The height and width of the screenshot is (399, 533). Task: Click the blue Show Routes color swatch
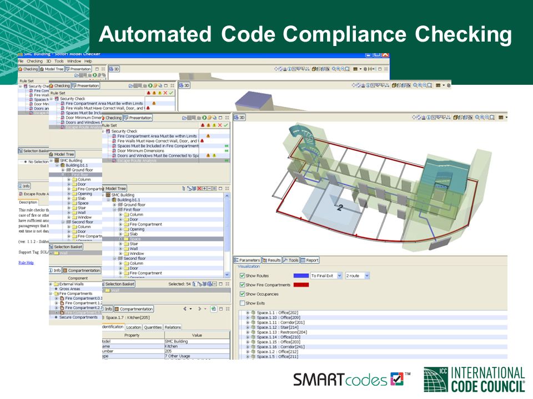301,275
